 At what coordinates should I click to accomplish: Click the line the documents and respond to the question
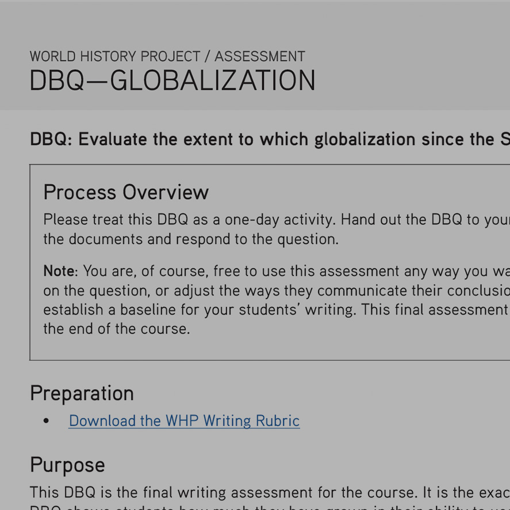(191, 239)
